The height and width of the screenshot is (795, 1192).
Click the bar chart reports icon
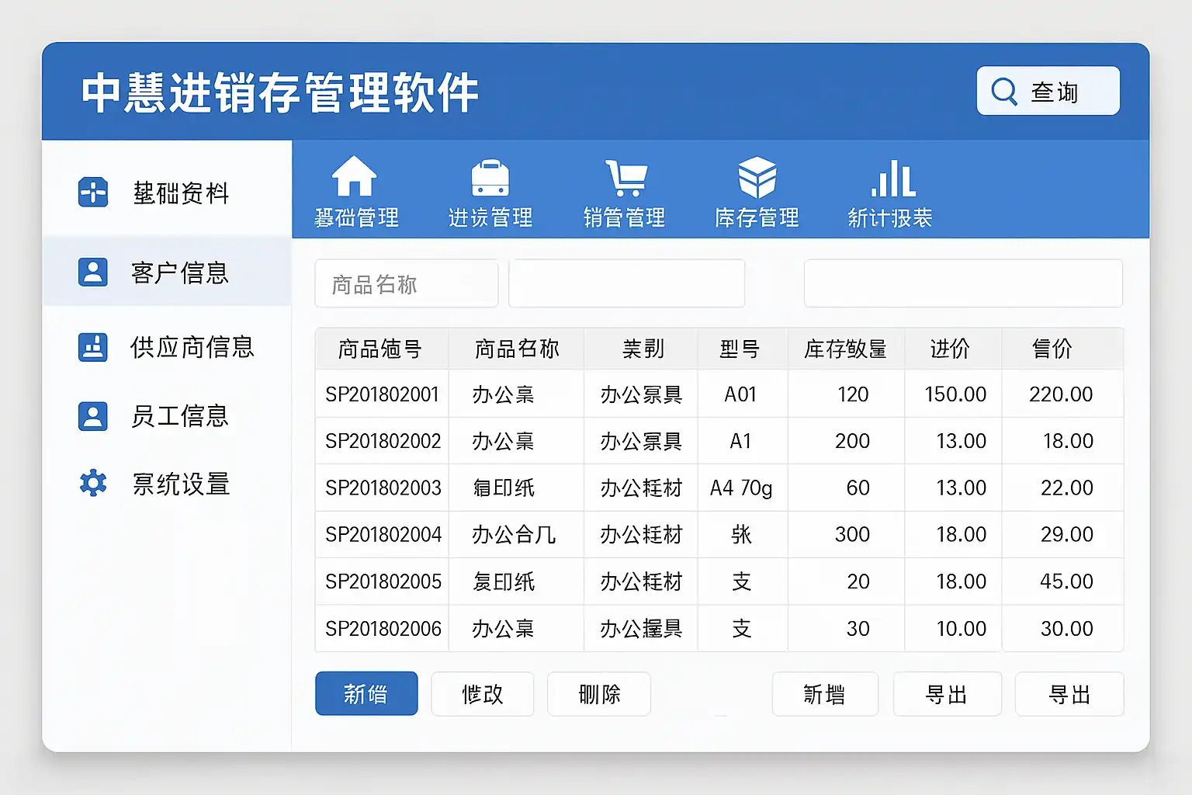pos(892,178)
